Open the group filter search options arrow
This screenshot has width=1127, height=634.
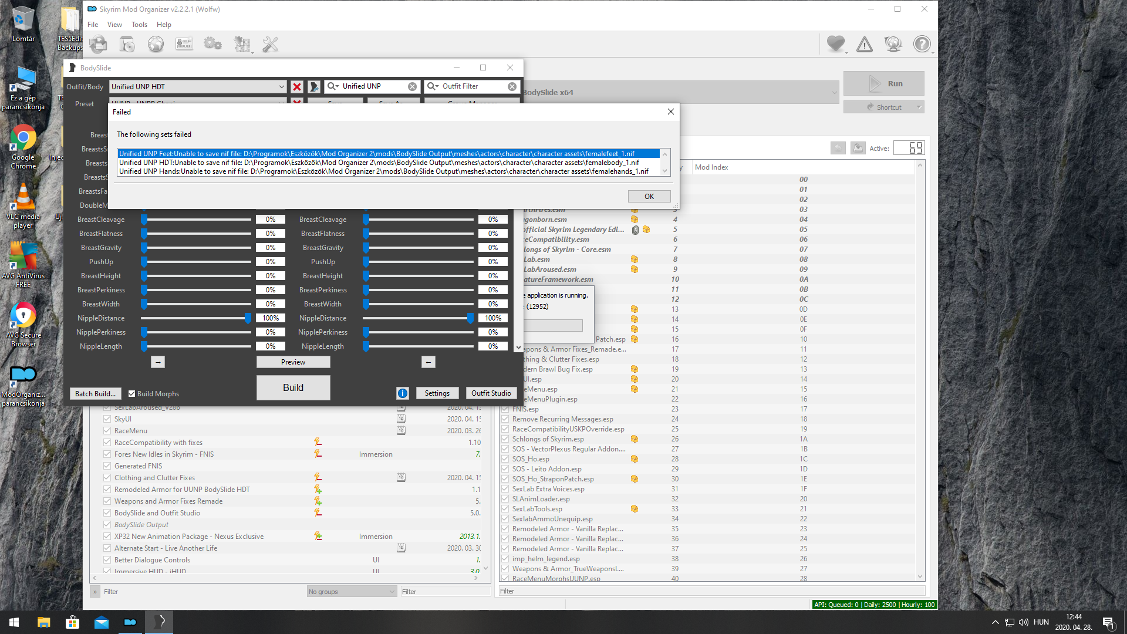333,87
